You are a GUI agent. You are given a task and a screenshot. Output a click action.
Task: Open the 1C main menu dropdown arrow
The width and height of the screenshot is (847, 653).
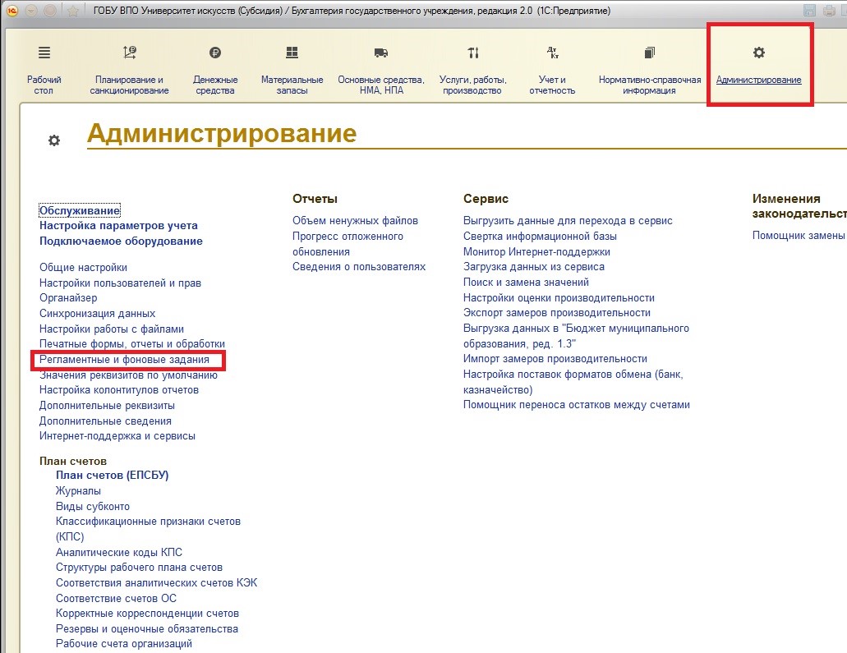tap(30, 11)
